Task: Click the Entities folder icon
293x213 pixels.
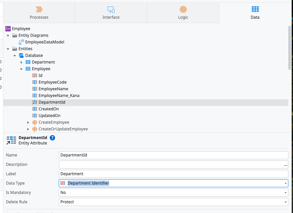Action: 15,49
